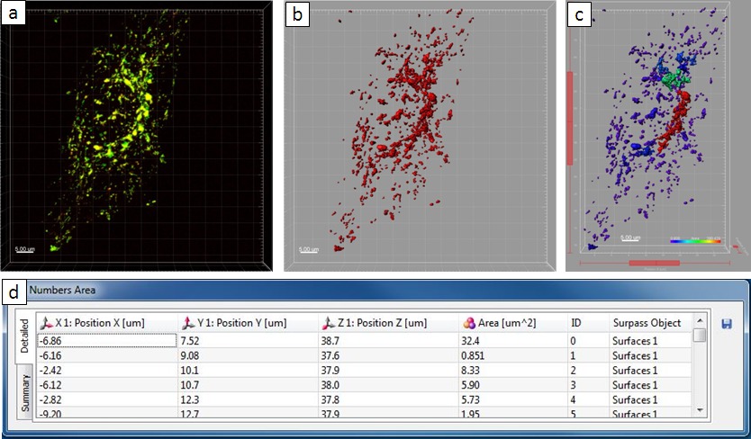This screenshot has width=751, height=439.
Task: Click the green-yellow fluorescence volume view
Action: point(137,136)
